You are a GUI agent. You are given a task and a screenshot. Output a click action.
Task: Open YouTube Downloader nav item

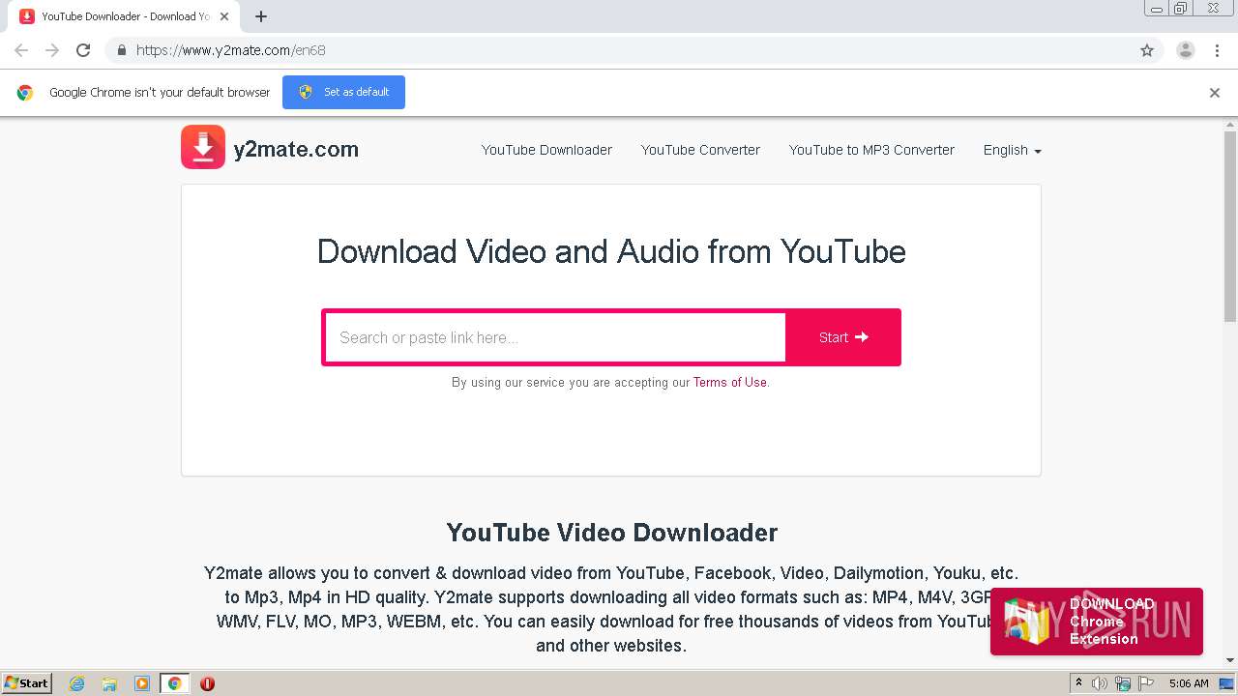tap(546, 150)
